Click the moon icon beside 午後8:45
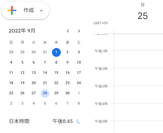The height and width of the screenshot is (133, 163). [x=79, y=121]
